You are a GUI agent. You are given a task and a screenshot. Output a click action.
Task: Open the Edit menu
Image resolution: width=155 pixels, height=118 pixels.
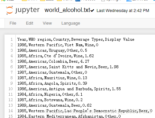30,23
